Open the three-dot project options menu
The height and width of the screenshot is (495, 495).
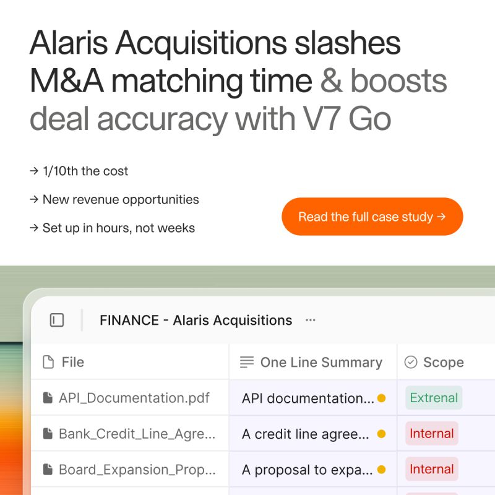click(311, 321)
